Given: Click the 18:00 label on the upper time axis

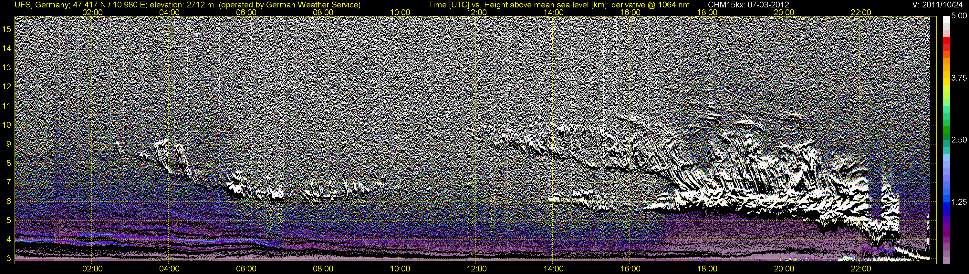Looking at the screenshot, I should (707, 12).
